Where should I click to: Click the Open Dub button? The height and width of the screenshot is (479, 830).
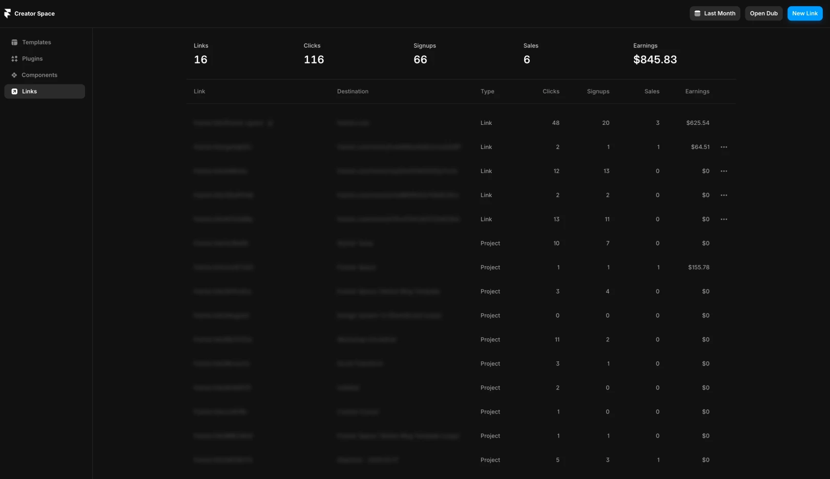click(x=763, y=13)
